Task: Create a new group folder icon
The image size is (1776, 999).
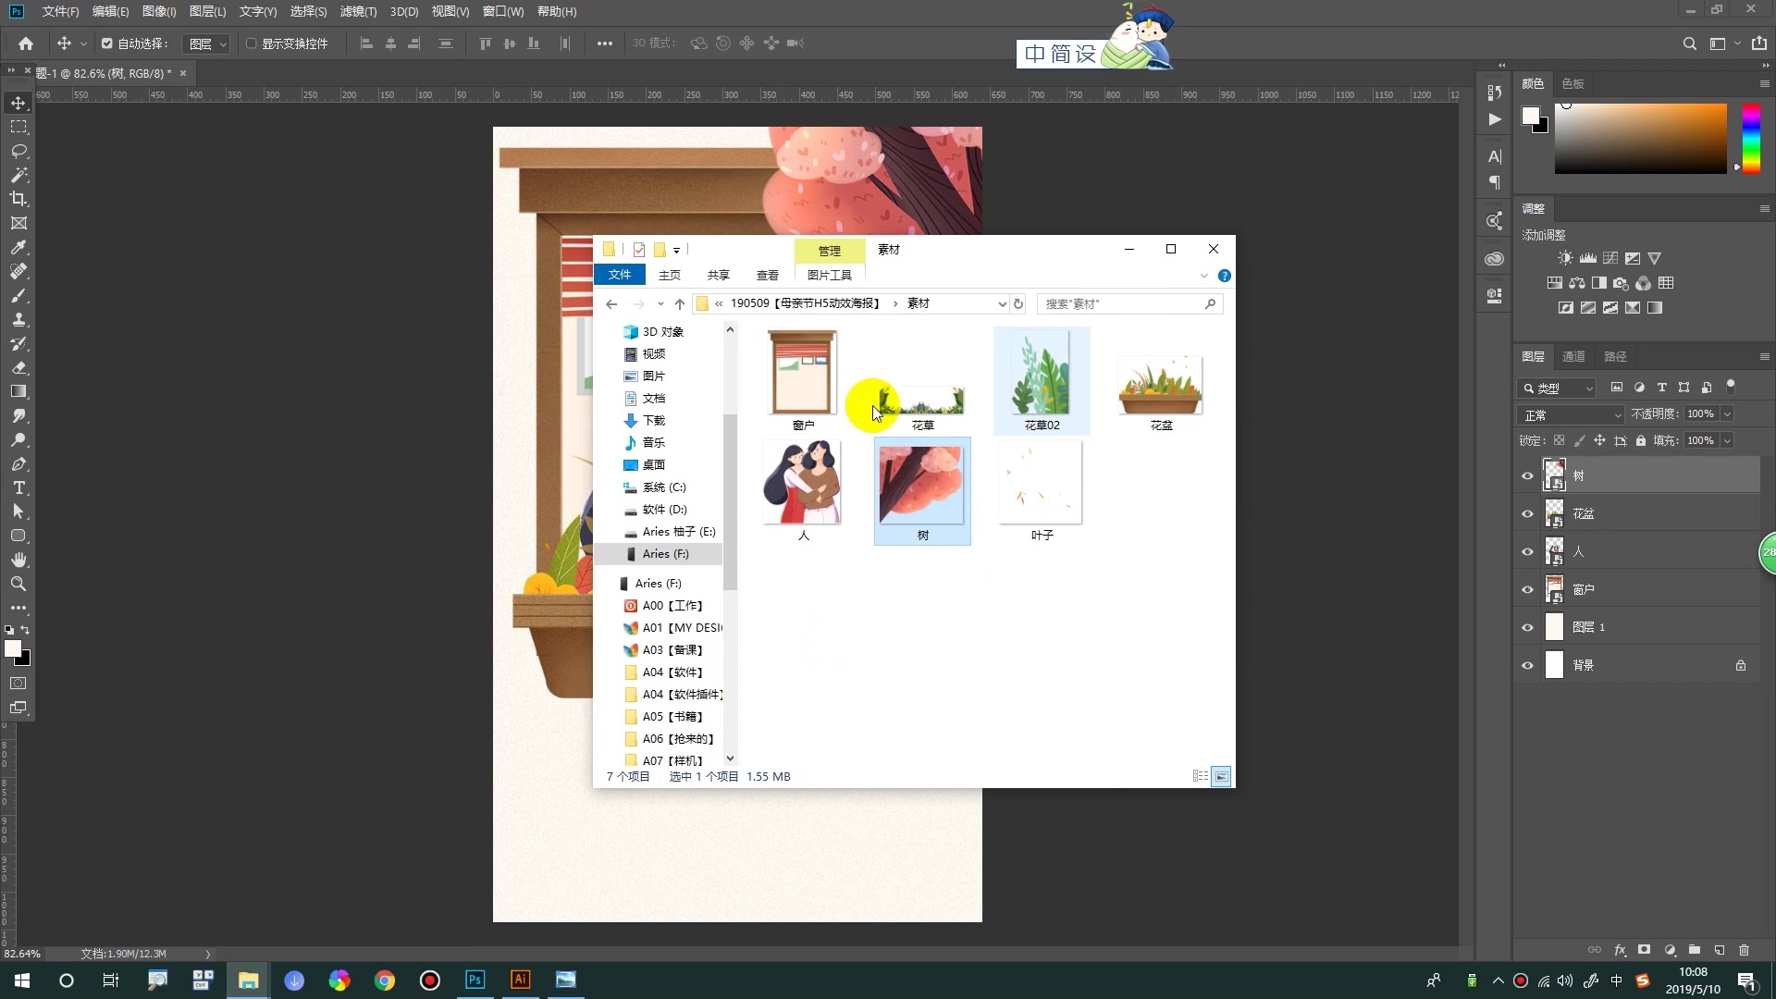Action: tap(1694, 950)
